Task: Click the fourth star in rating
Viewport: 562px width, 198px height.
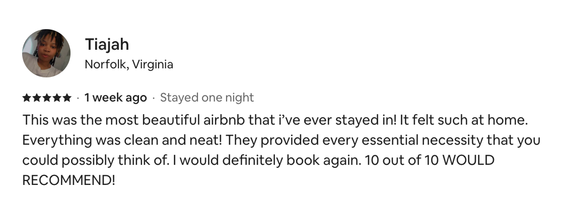Action: click(x=56, y=97)
